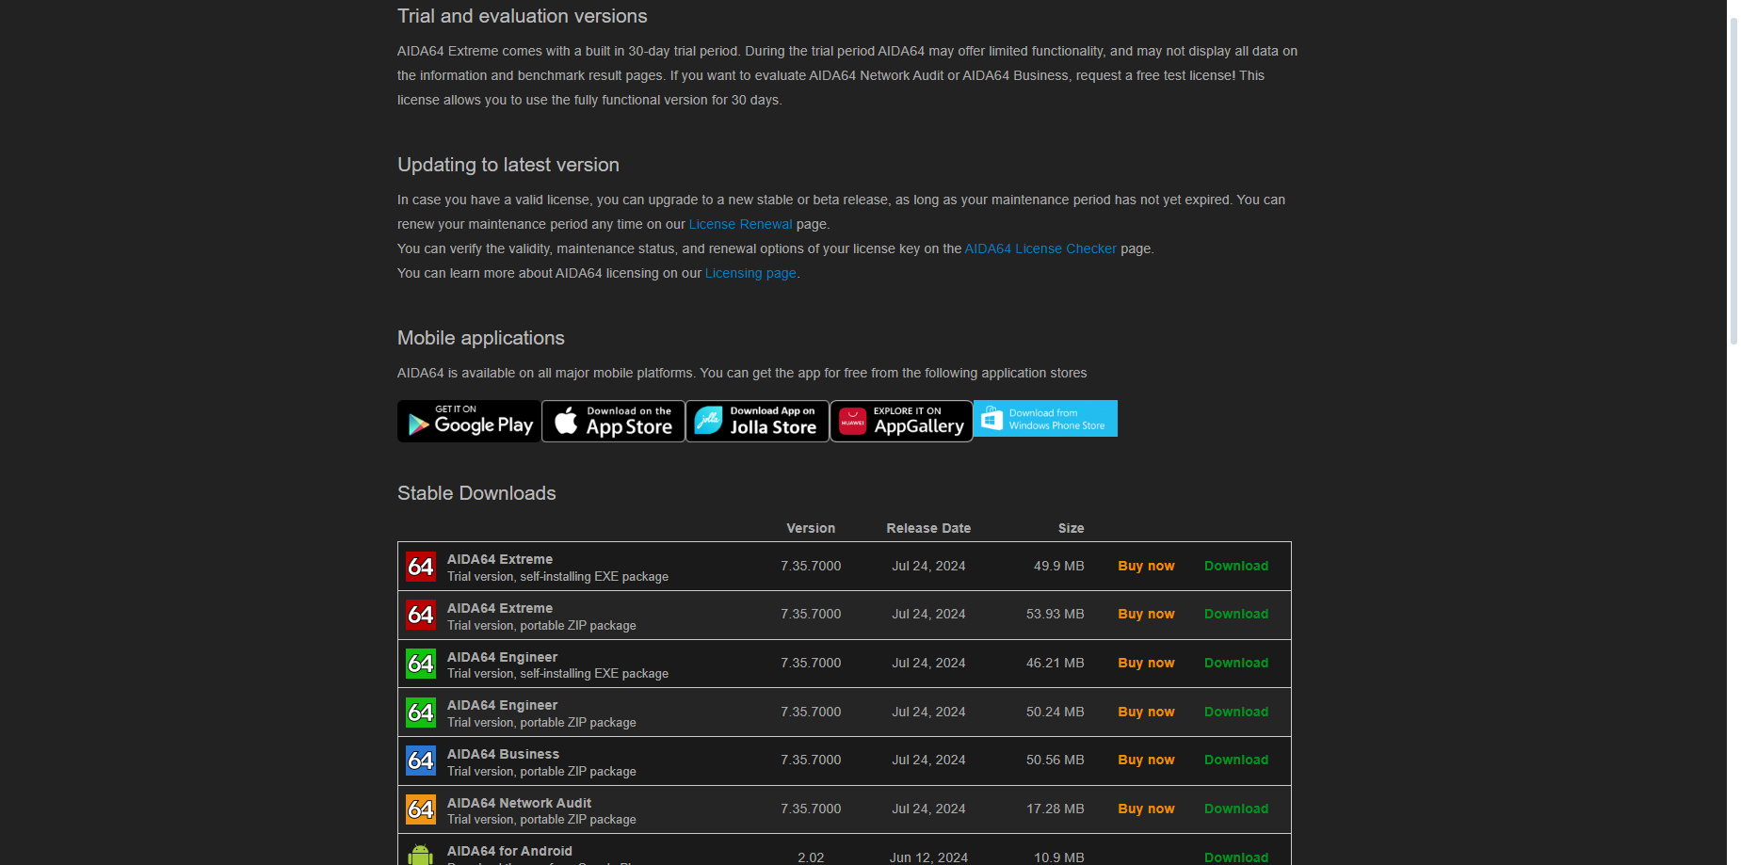Download AIDA64 for Android
The height and width of the screenshot is (865, 1741).
[x=1236, y=857]
